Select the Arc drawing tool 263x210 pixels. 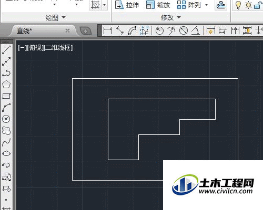pyautogui.click(x=6, y=108)
